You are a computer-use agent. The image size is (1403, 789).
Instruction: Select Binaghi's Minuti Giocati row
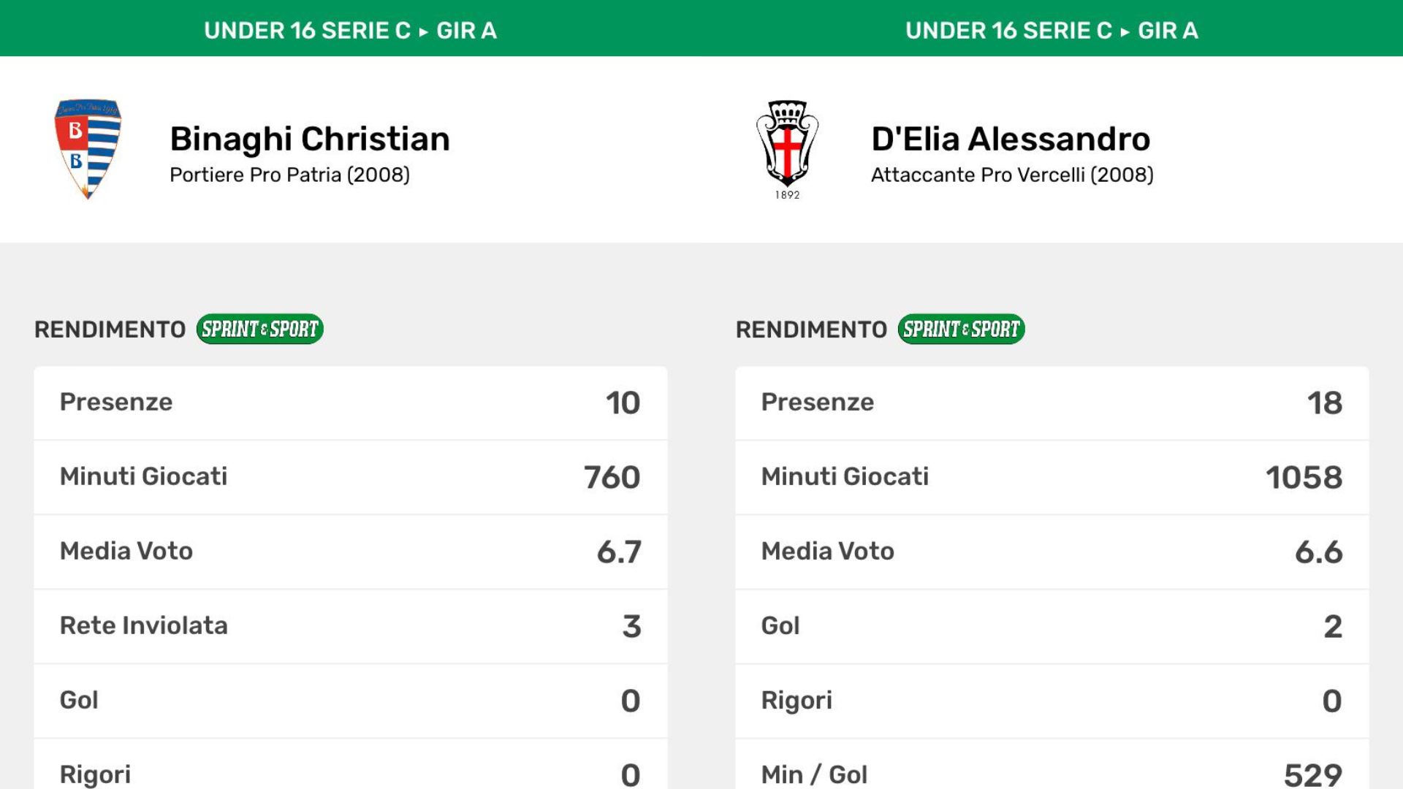pos(350,477)
